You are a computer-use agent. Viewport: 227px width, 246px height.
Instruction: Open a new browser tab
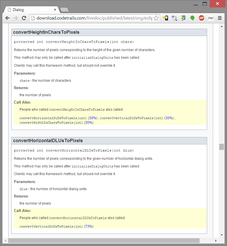(64, 10)
